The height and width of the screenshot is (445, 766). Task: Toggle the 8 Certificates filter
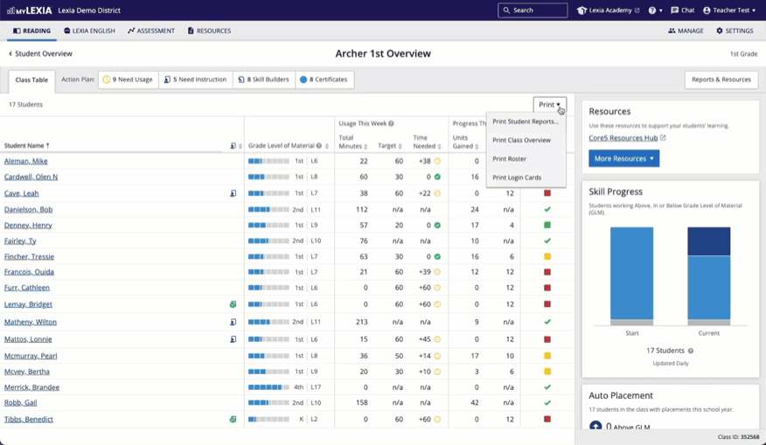click(x=324, y=80)
